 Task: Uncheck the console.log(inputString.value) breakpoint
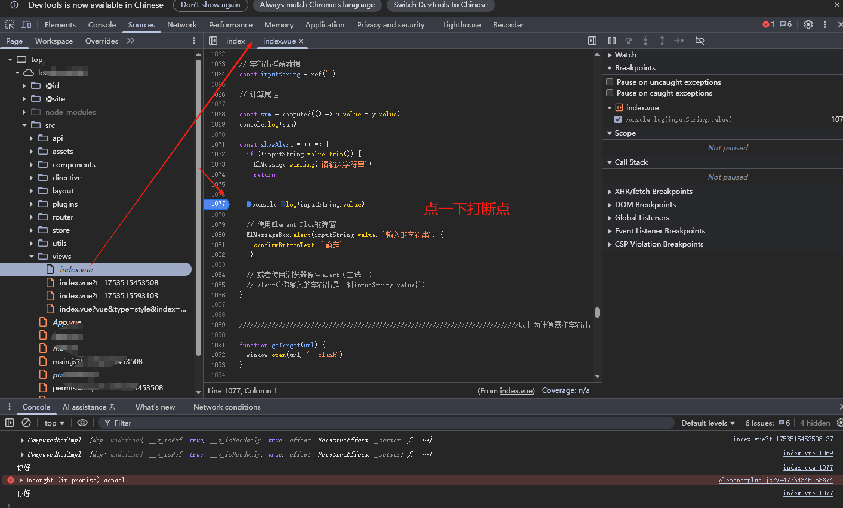[618, 119]
